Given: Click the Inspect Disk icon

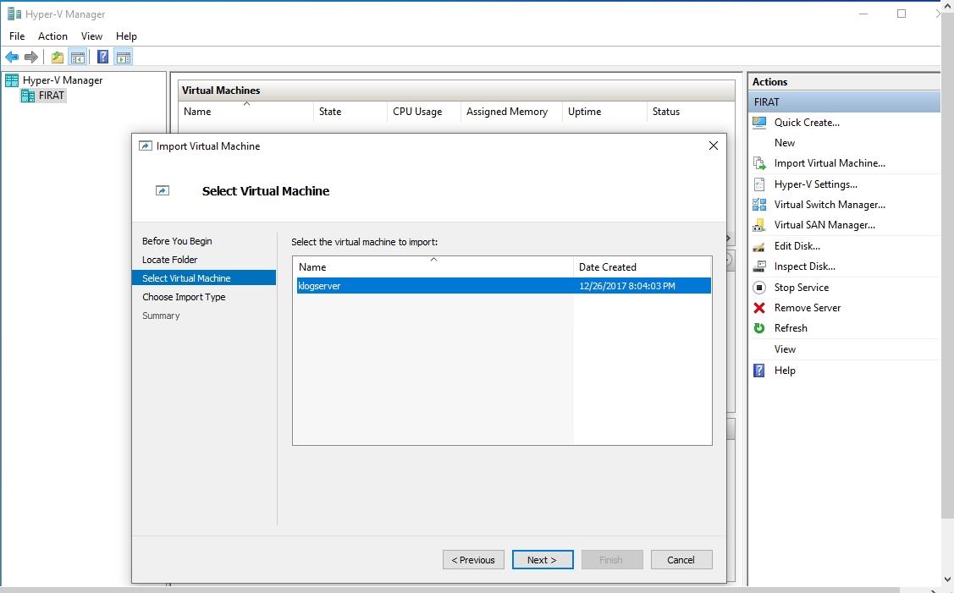Looking at the screenshot, I should pos(759,266).
